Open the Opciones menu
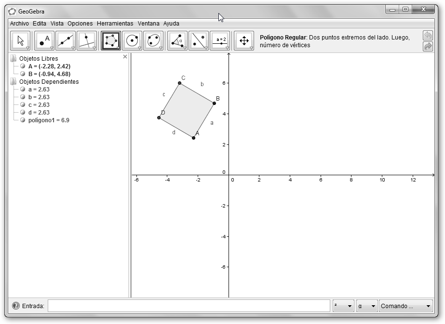The image size is (445, 324). tap(80, 23)
